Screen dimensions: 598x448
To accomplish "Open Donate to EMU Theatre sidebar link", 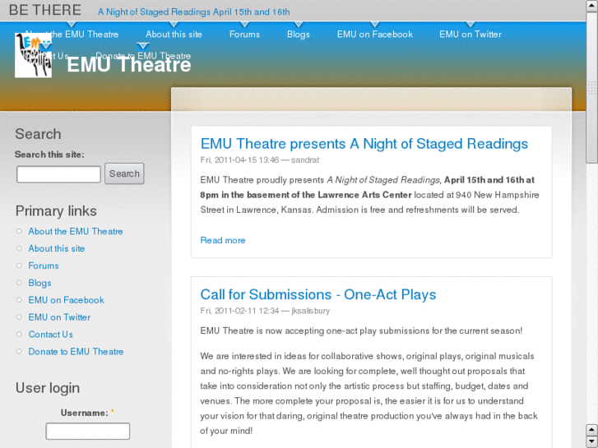I will [76, 352].
